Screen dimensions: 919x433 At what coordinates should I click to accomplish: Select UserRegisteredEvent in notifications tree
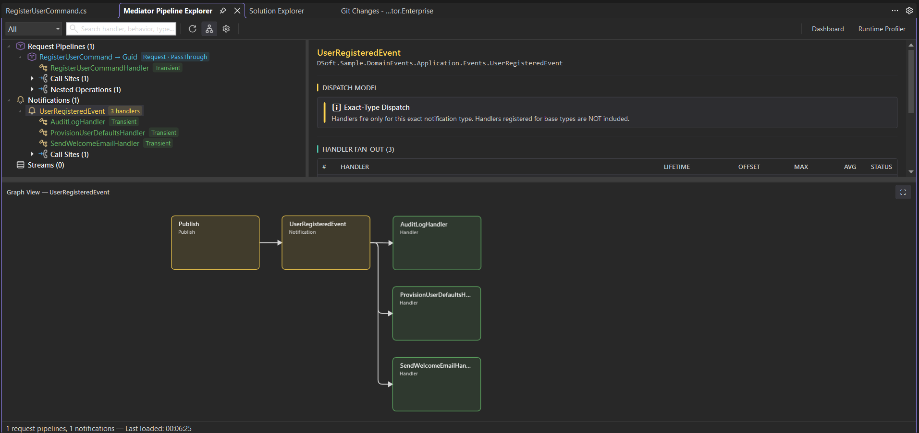pos(72,111)
